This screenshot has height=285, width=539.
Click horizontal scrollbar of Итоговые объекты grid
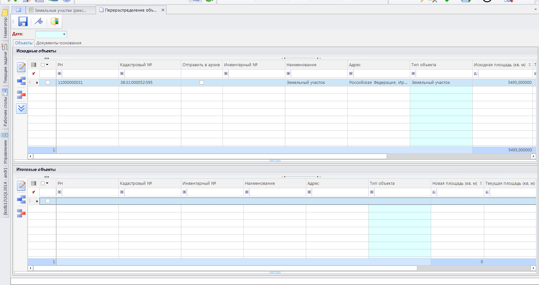225,268
